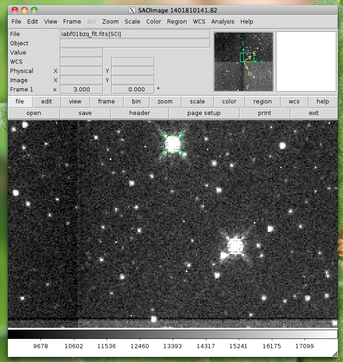Open the Region menu
Viewport: 343px width, 362px height.
pos(177,22)
